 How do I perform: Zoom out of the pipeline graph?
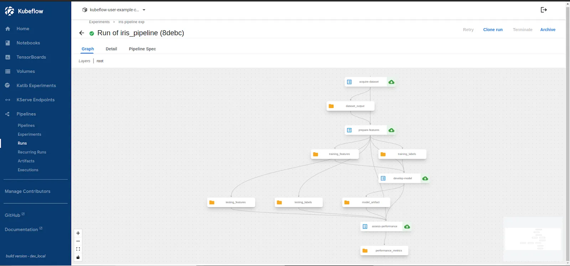78,241
